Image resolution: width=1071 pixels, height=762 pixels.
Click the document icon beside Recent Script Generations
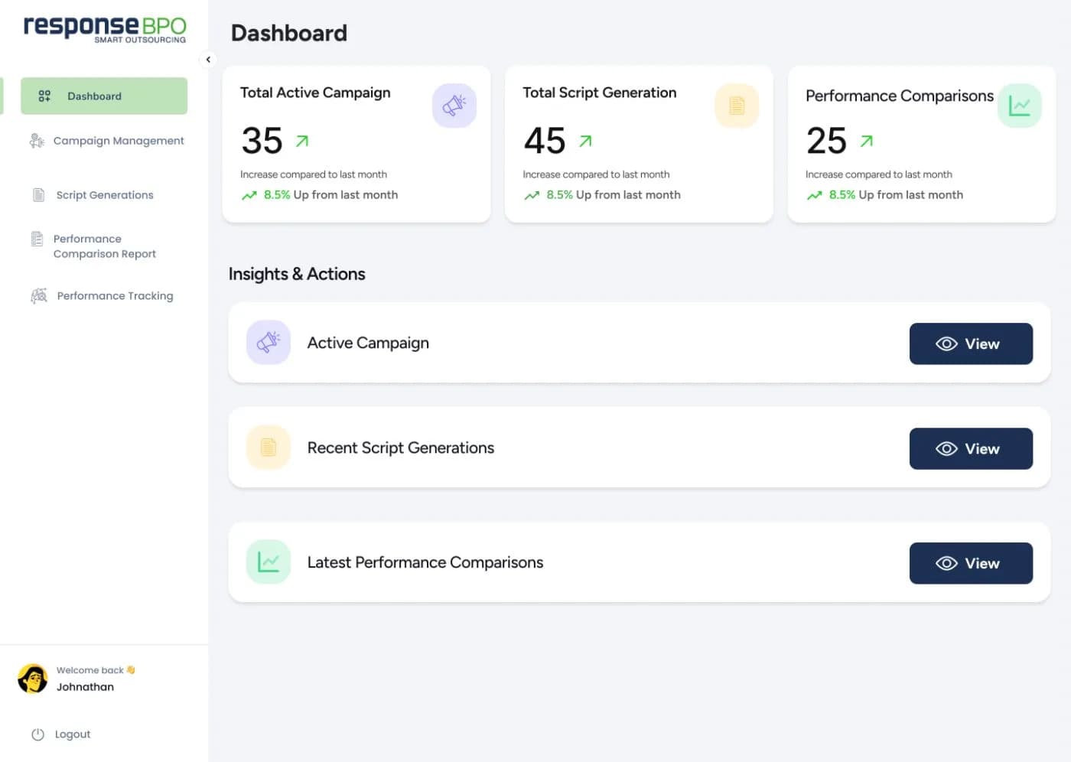pyautogui.click(x=269, y=447)
